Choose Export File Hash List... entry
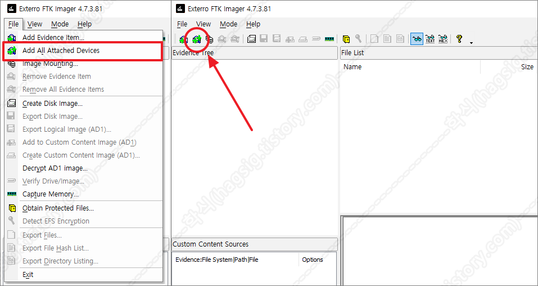Viewport: 538px width, 286px height. point(84,248)
